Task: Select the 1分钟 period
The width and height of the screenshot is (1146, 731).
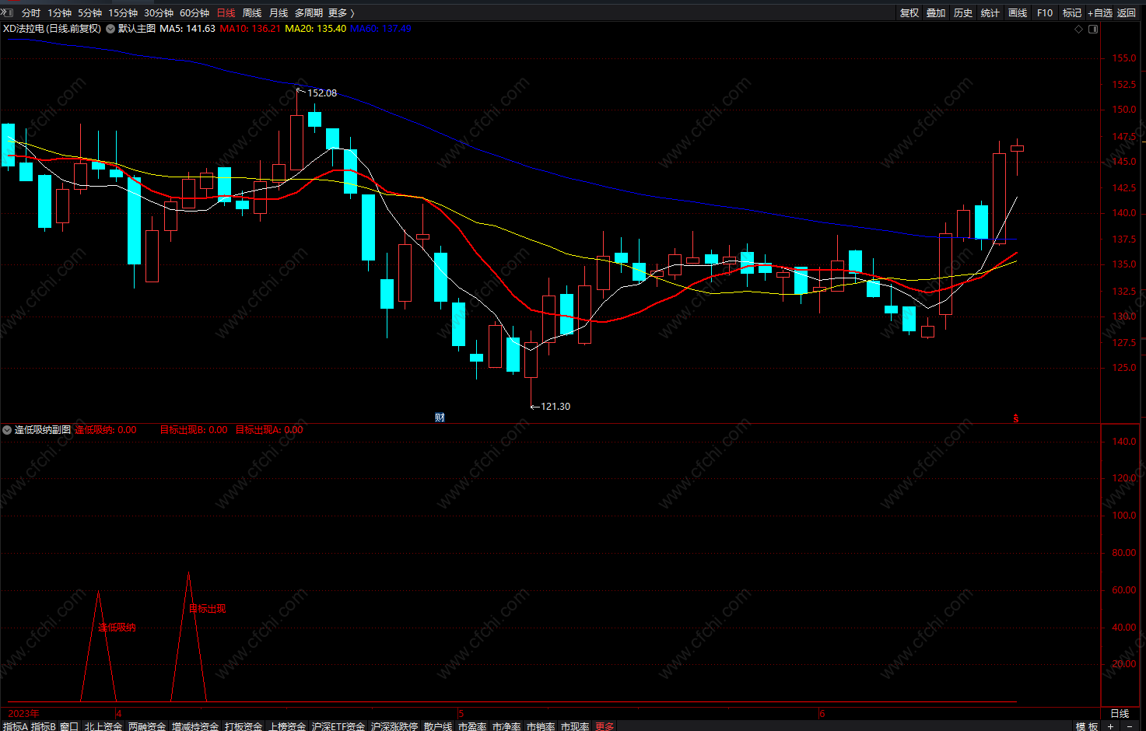Action: 59,13
